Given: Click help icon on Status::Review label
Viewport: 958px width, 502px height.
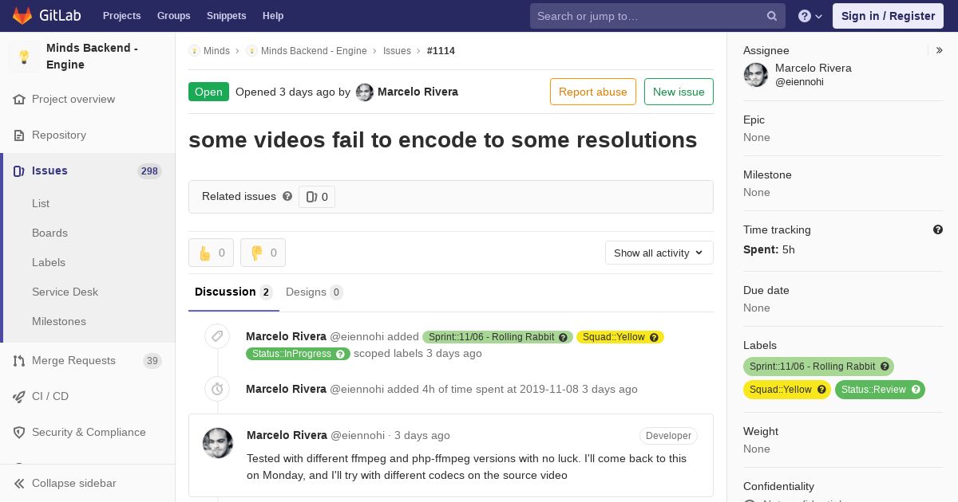Looking at the screenshot, I should [916, 390].
